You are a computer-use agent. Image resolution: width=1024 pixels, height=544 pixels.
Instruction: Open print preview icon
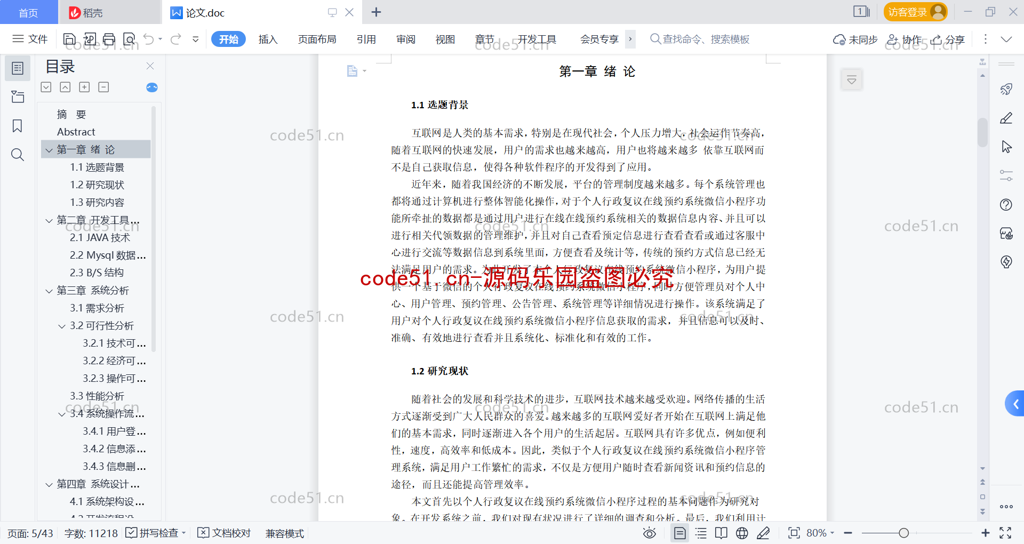129,39
